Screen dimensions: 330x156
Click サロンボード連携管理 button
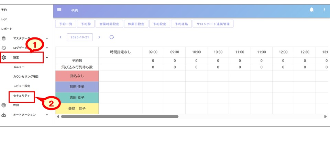click(213, 24)
